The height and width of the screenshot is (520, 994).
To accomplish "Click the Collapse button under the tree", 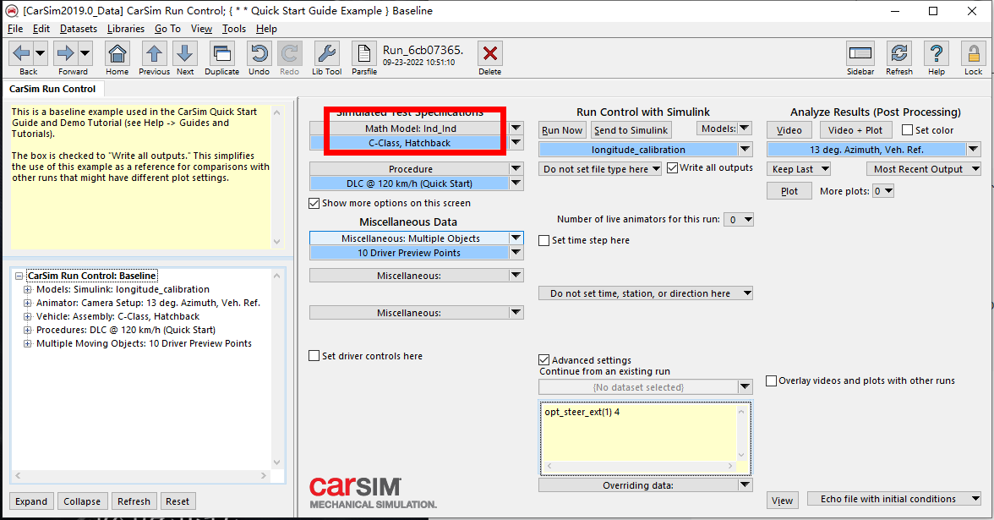I will point(82,501).
